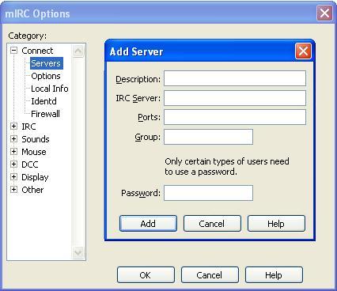Viewport: 337px width, 291px height.
Task: Open Firewall settings
Action: coord(45,114)
